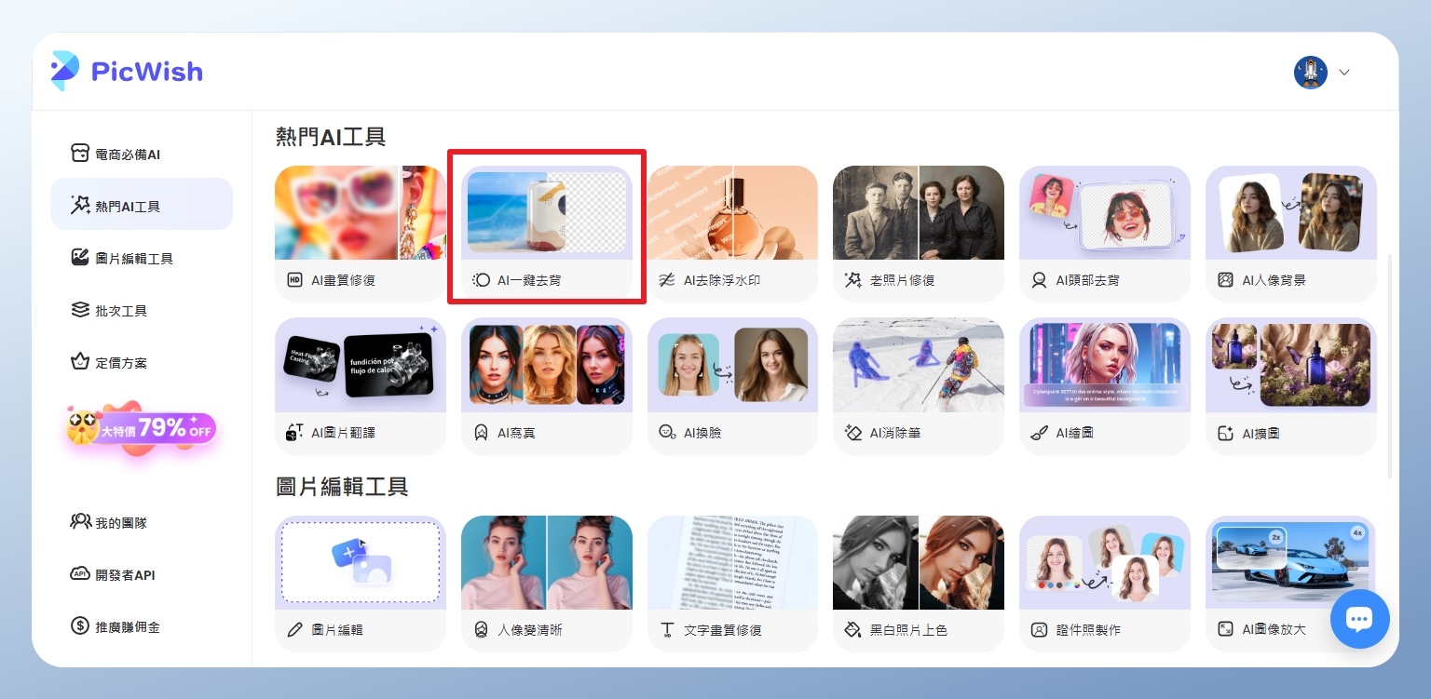Image resolution: width=1431 pixels, height=699 pixels.
Task: Click the AI去除浮水印 watermark icon
Action: coord(667,280)
